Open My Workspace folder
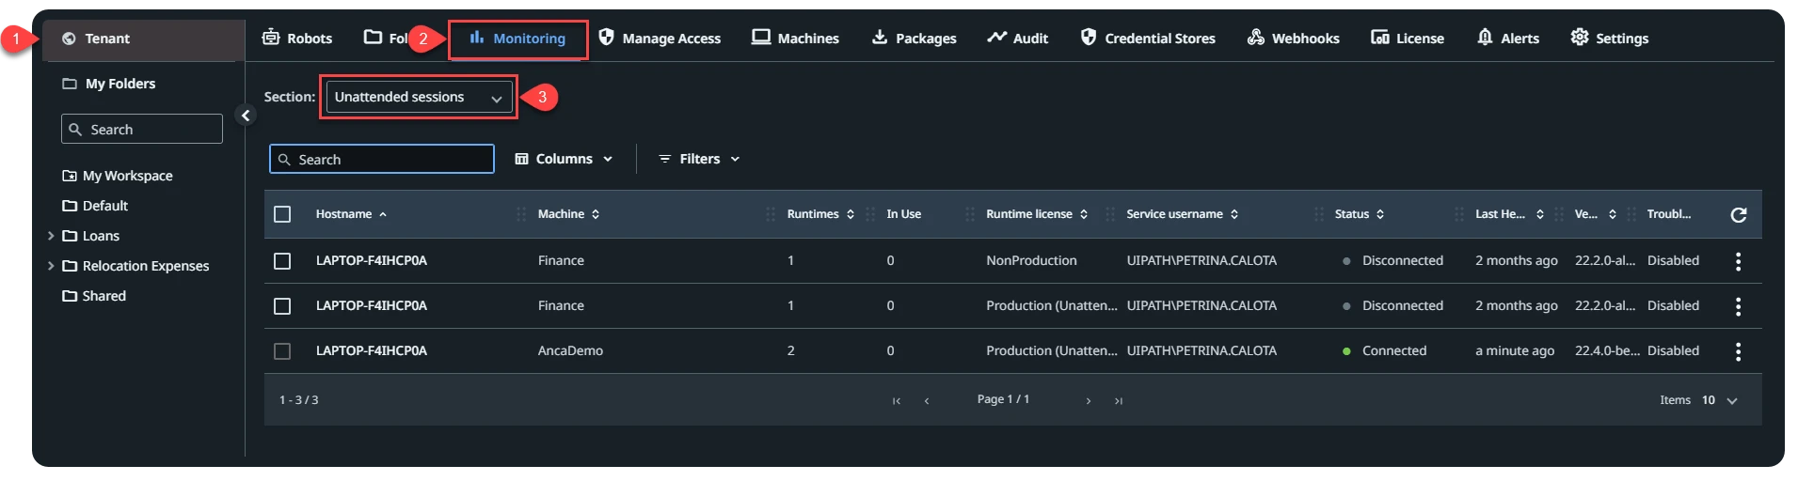Screen dimensions: 1798x481 (x=118, y=176)
